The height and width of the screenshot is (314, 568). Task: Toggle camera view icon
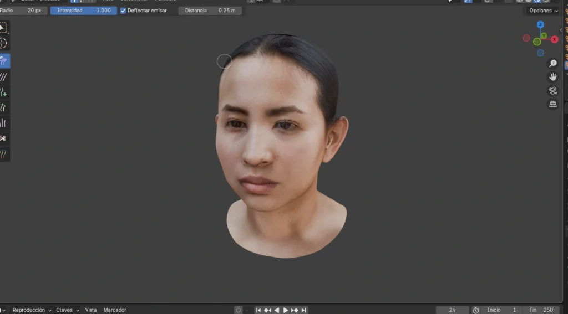[553, 90]
